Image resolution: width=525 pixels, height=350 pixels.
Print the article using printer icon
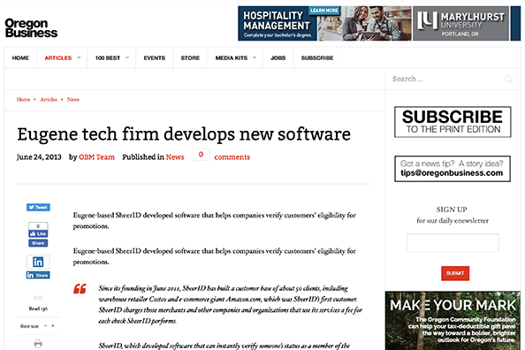(38, 344)
